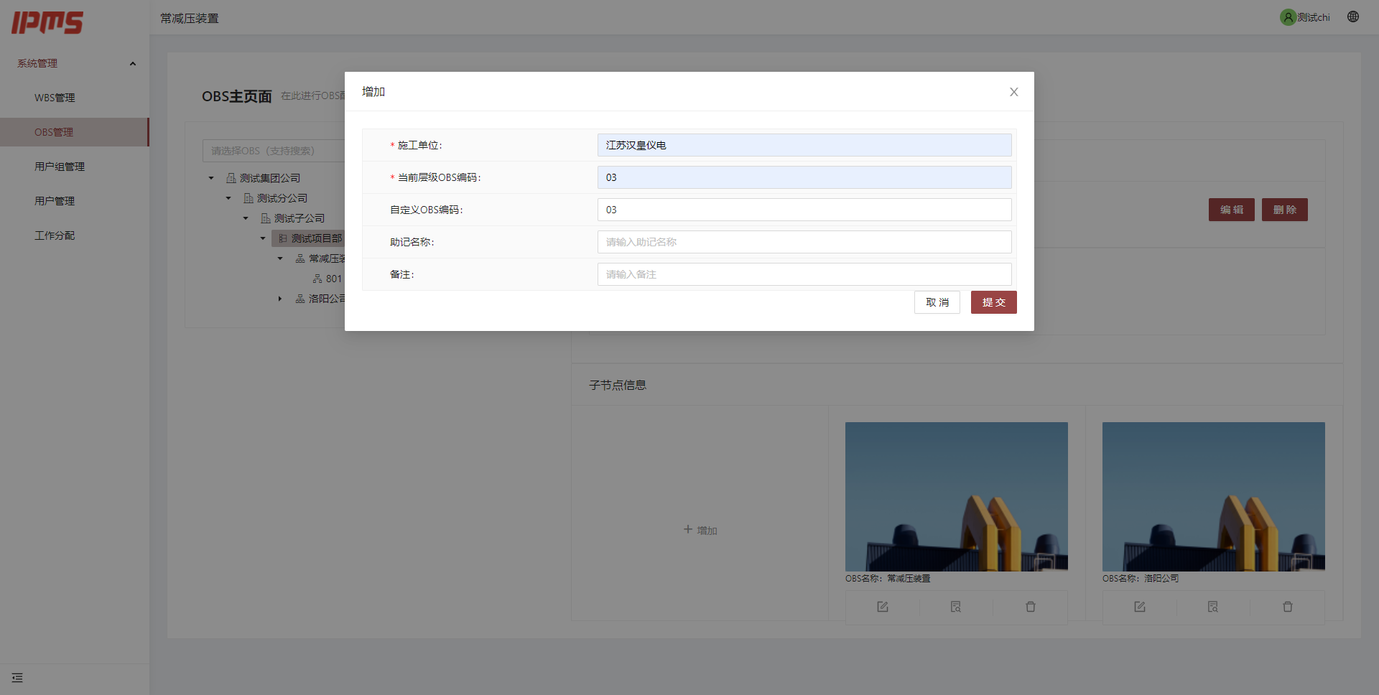1379x695 pixels.
Task: Click the 删除 button
Action: tap(1284, 210)
